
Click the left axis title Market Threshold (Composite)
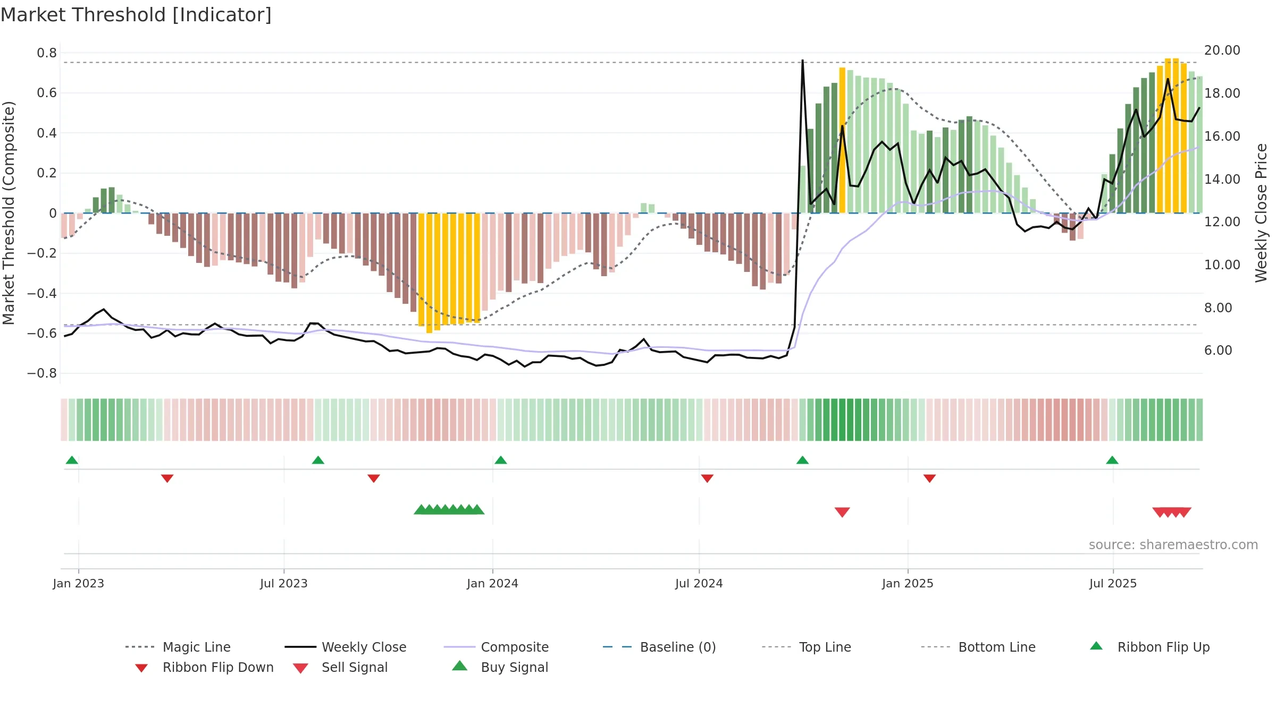pyautogui.click(x=9, y=213)
